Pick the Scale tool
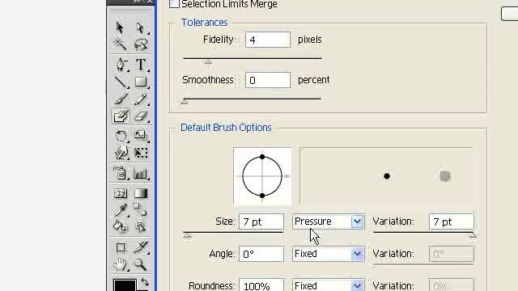This screenshot has height=291, width=518. click(x=140, y=136)
